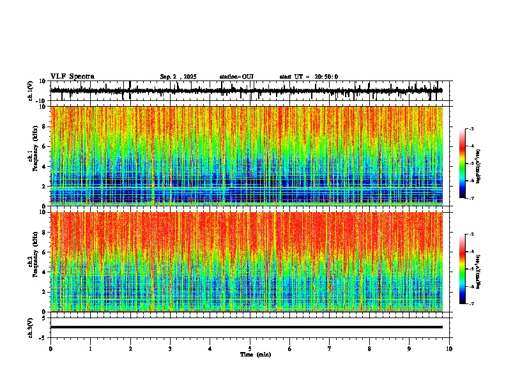Click the 'start UT = 20:50:0' label
506x391 pixels.
(x=309, y=77)
